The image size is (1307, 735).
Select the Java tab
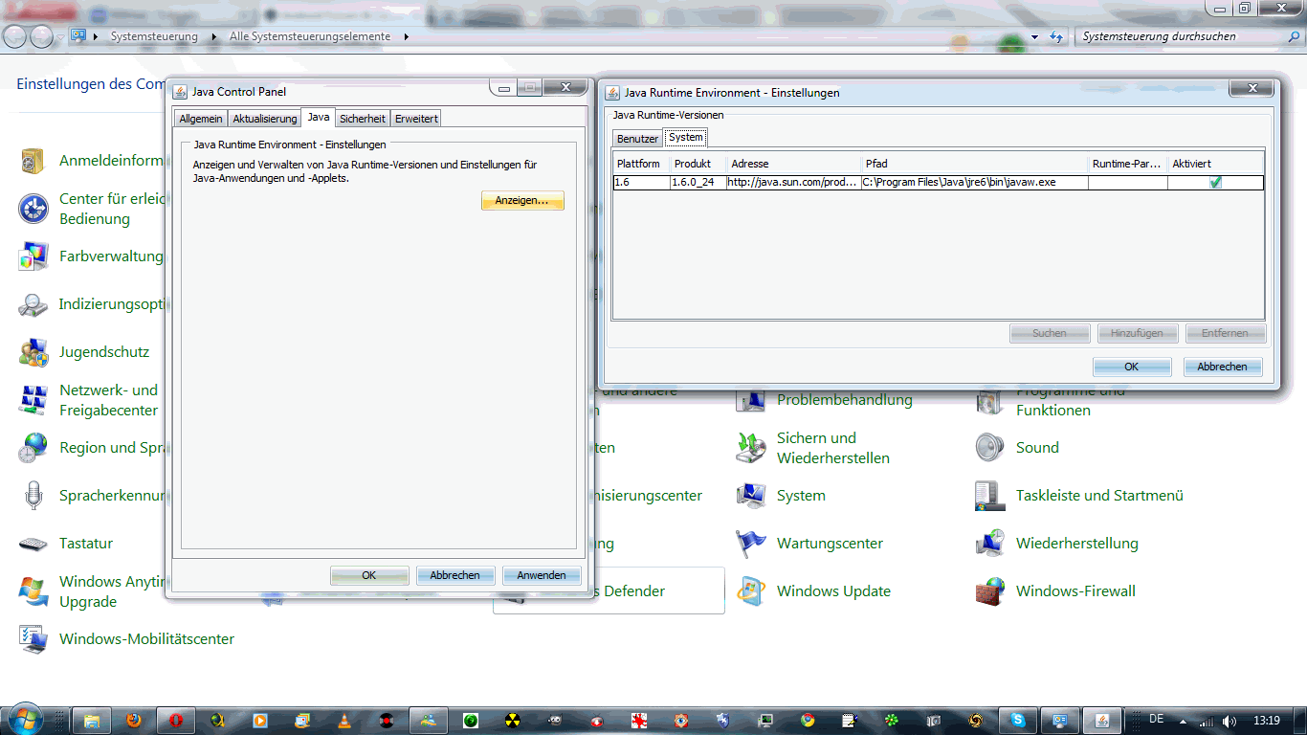click(x=319, y=118)
